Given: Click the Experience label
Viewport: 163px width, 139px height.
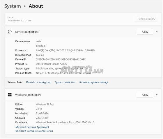Looking at the screenshot, I should point(21,122).
